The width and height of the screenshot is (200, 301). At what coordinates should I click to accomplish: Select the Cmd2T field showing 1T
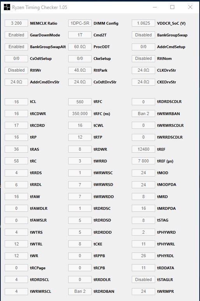coord(80,35)
